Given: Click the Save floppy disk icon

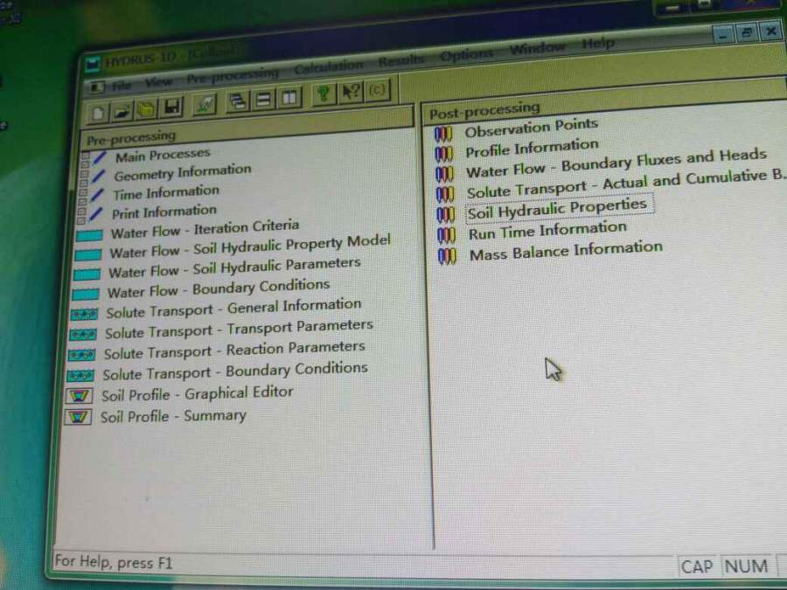Looking at the screenshot, I should pyautogui.click(x=171, y=107).
